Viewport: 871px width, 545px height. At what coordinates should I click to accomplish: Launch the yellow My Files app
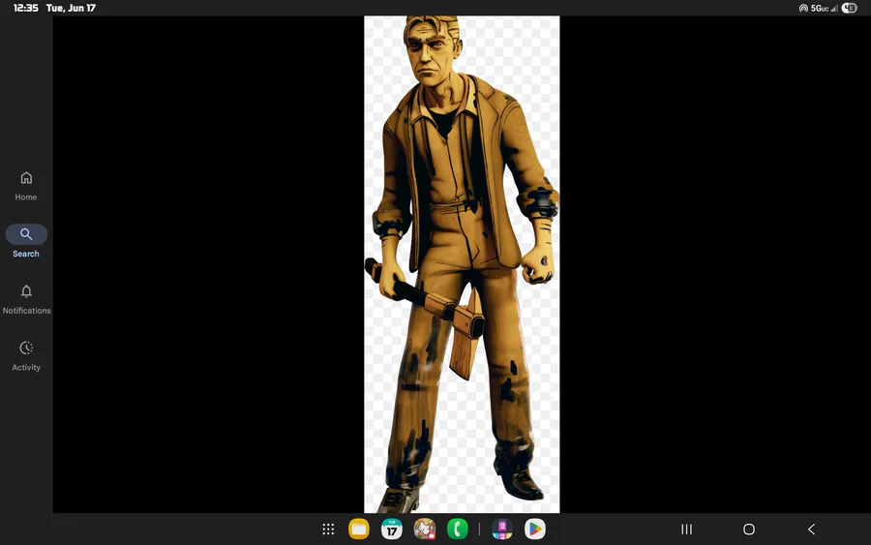[359, 529]
